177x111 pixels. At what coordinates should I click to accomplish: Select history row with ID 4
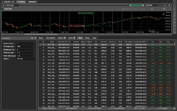coord(106,48)
